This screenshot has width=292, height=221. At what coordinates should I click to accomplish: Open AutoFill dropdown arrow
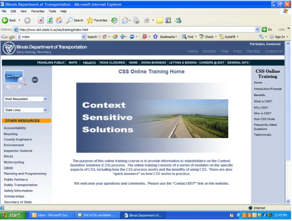(237, 37)
